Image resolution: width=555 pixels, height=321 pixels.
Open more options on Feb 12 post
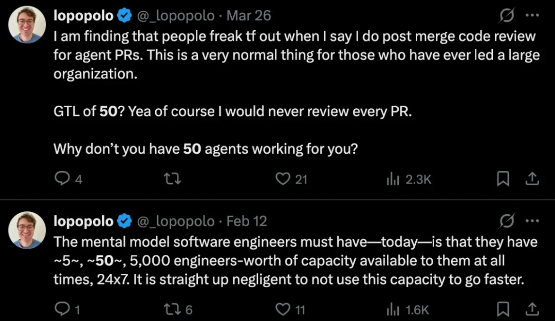coord(531,222)
